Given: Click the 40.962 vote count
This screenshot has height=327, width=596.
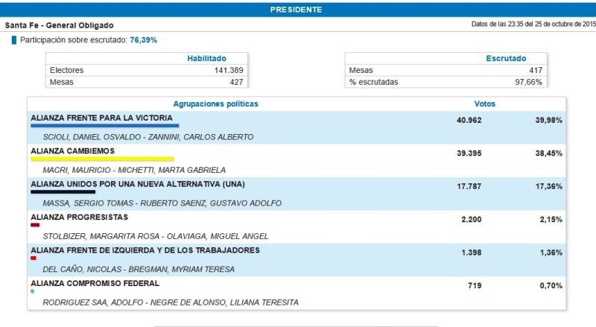Looking at the screenshot, I should 469,120.
